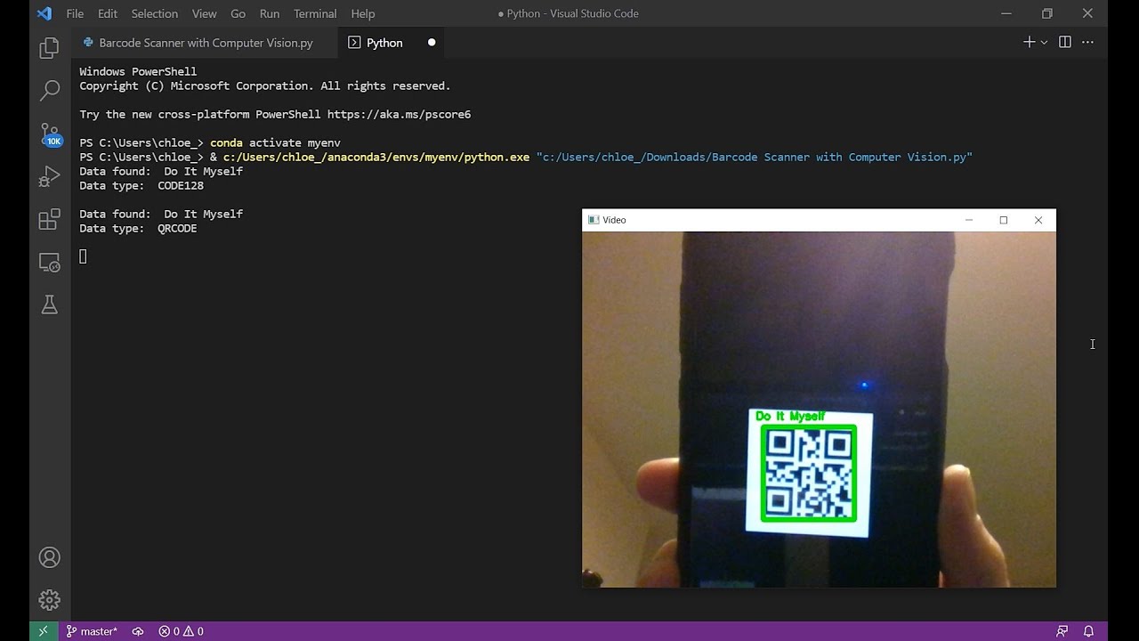The height and width of the screenshot is (641, 1139).
Task: Open the Selection menu
Action: [155, 13]
